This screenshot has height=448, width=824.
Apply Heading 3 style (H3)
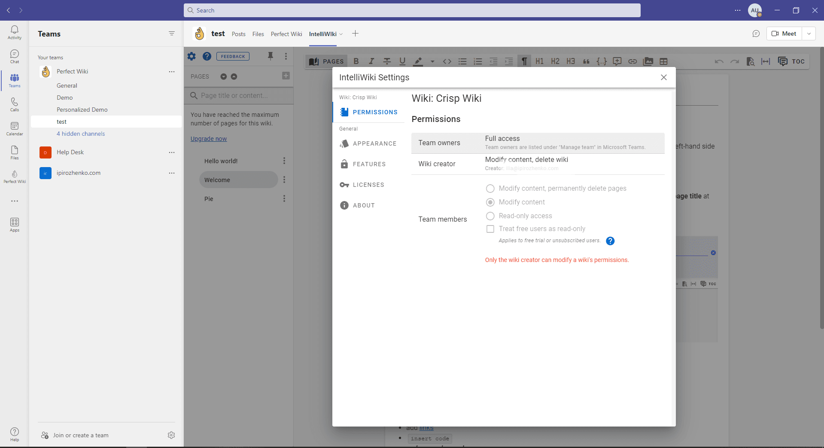coord(571,61)
